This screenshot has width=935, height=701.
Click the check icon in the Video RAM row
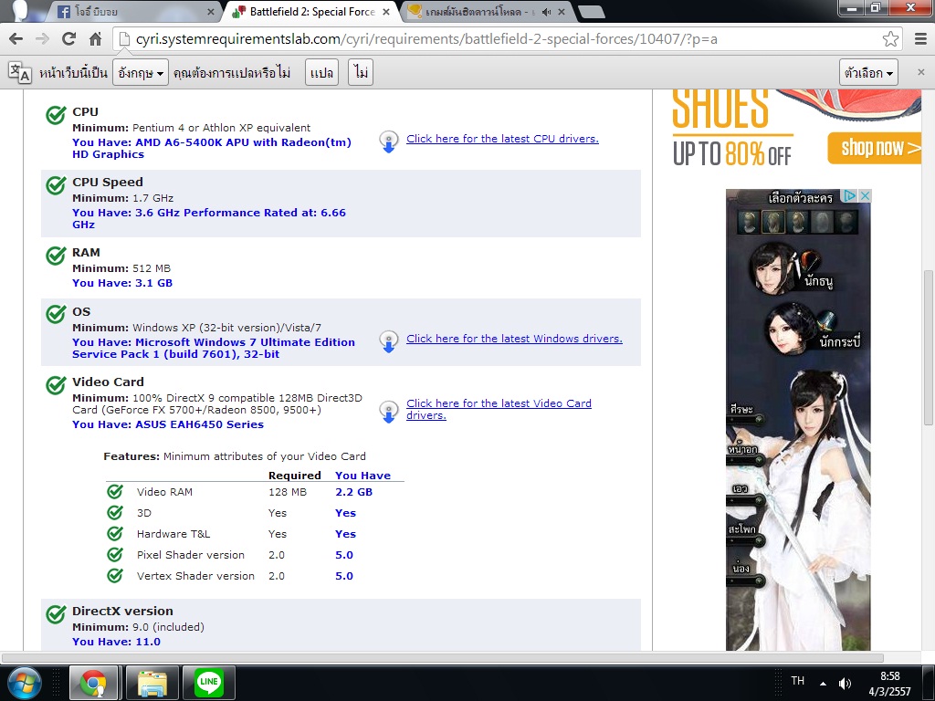click(x=114, y=491)
